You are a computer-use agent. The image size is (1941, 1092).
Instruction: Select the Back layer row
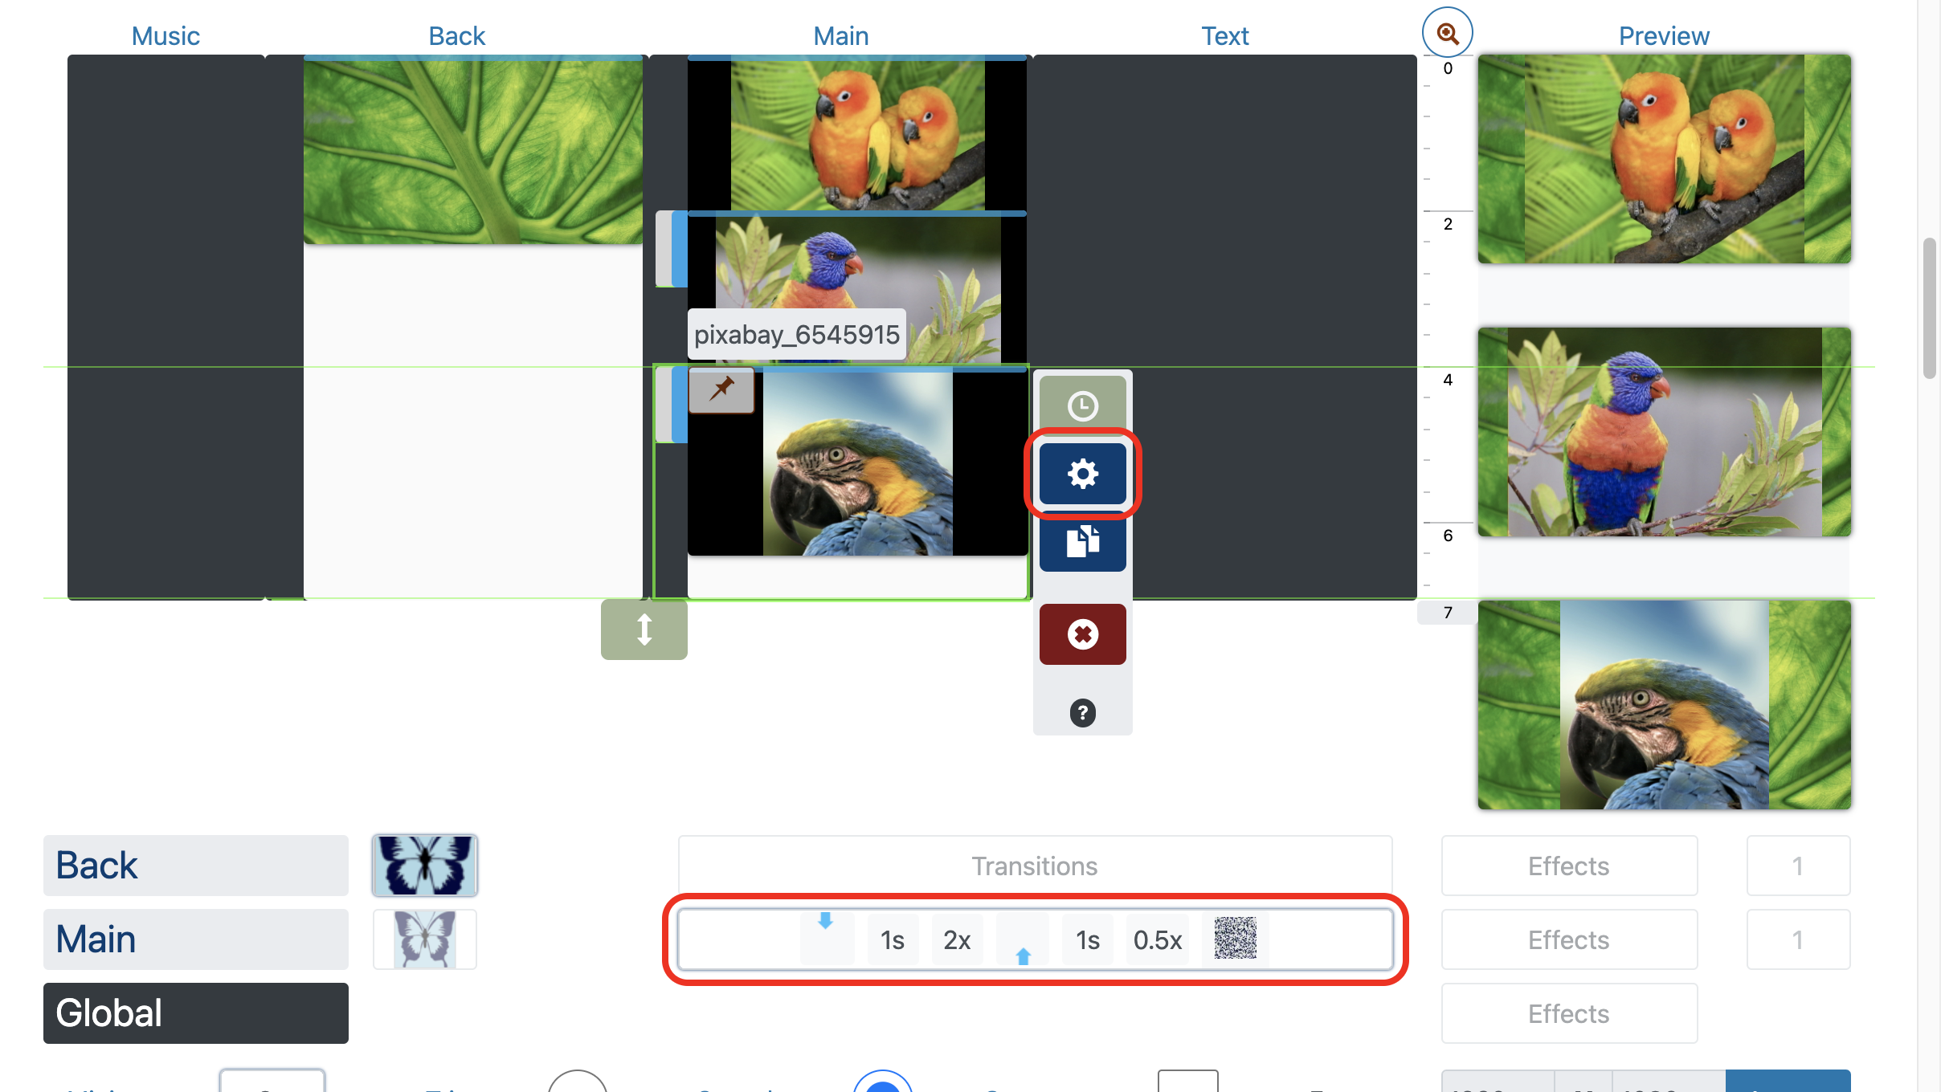coord(196,864)
